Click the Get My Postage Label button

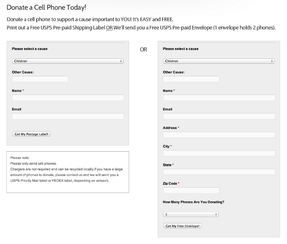pos(32,134)
